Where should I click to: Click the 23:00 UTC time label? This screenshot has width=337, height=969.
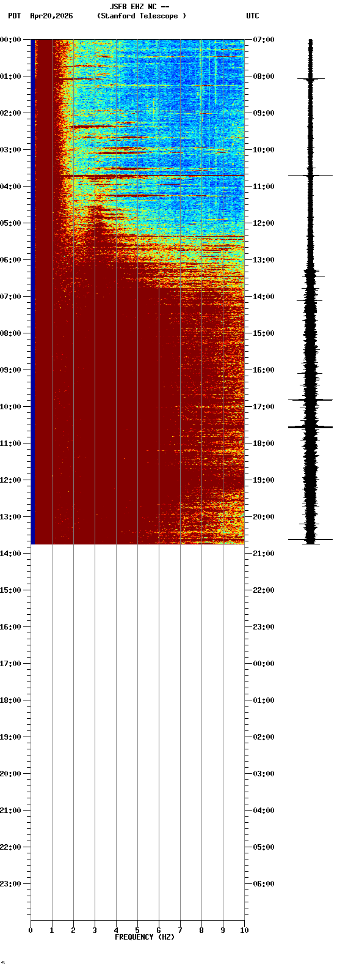tap(264, 627)
